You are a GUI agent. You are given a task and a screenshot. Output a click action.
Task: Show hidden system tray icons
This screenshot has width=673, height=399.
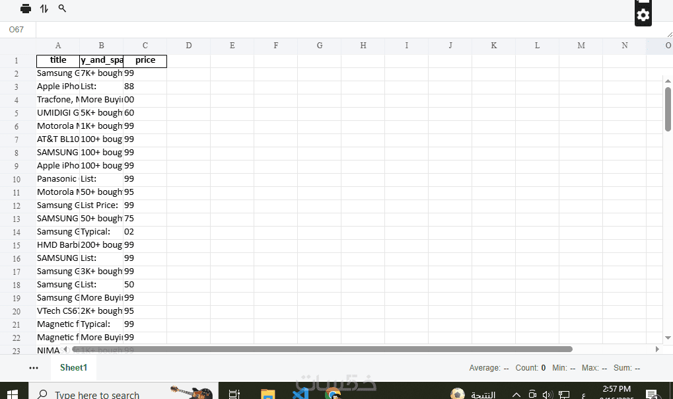click(516, 394)
